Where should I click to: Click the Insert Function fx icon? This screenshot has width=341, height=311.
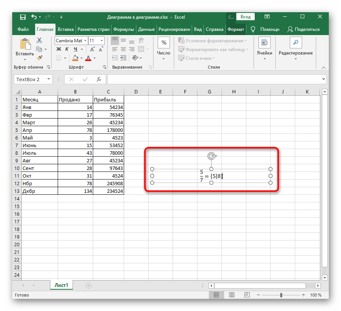tap(99, 79)
